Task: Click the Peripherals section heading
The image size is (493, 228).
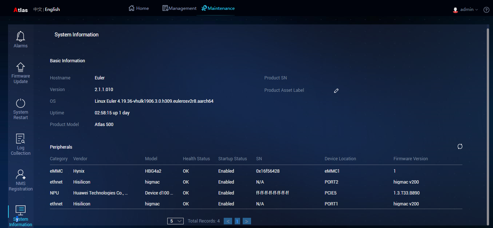Action: coord(61,147)
